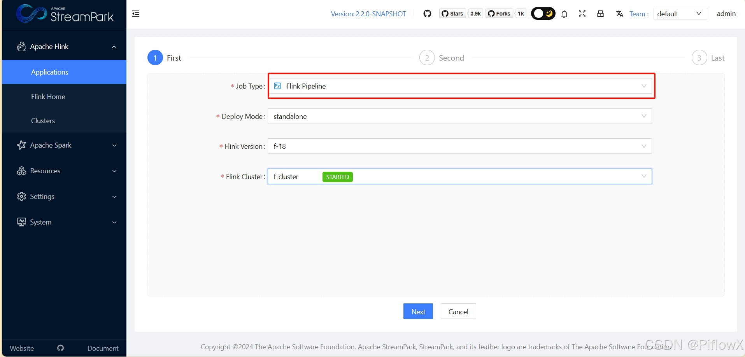Click the Next button
The width and height of the screenshot is (745, 357).
pos(418,311)
